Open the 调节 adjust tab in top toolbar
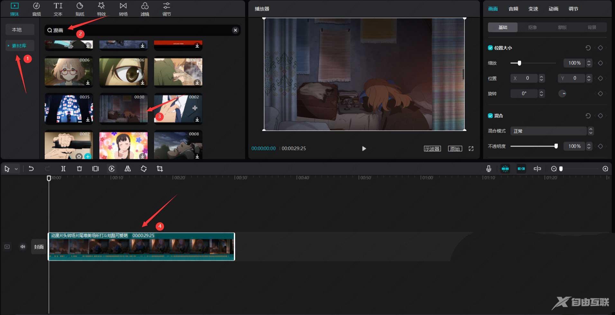The height and width of the screenshot is (315, 615). point(167,9)
